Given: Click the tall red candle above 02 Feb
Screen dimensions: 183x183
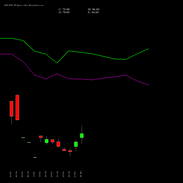Looking at the screenshot, I should 17,107.
